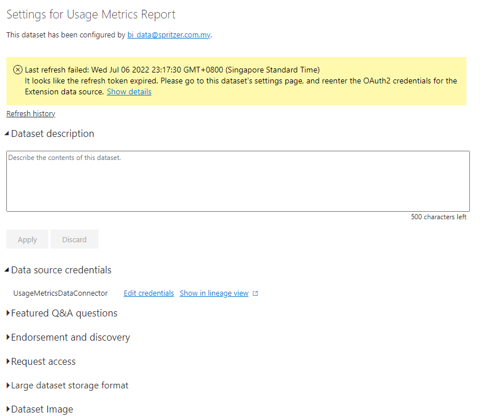Expand the Dataset Image section
Image resolution: width=486 pixels, height=416 pixels.
coord(40,409)
